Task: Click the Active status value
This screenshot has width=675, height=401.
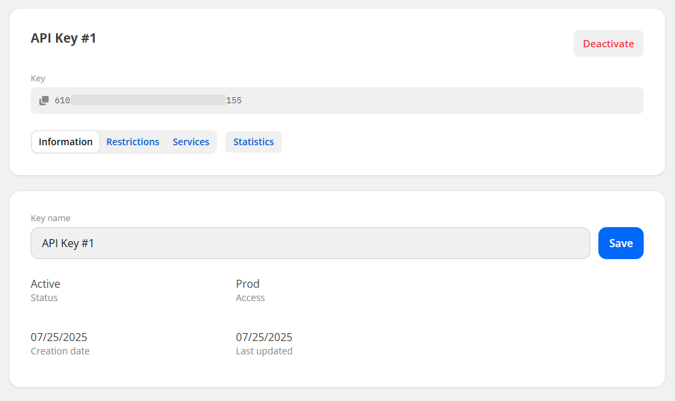Action: click(45, 284)
